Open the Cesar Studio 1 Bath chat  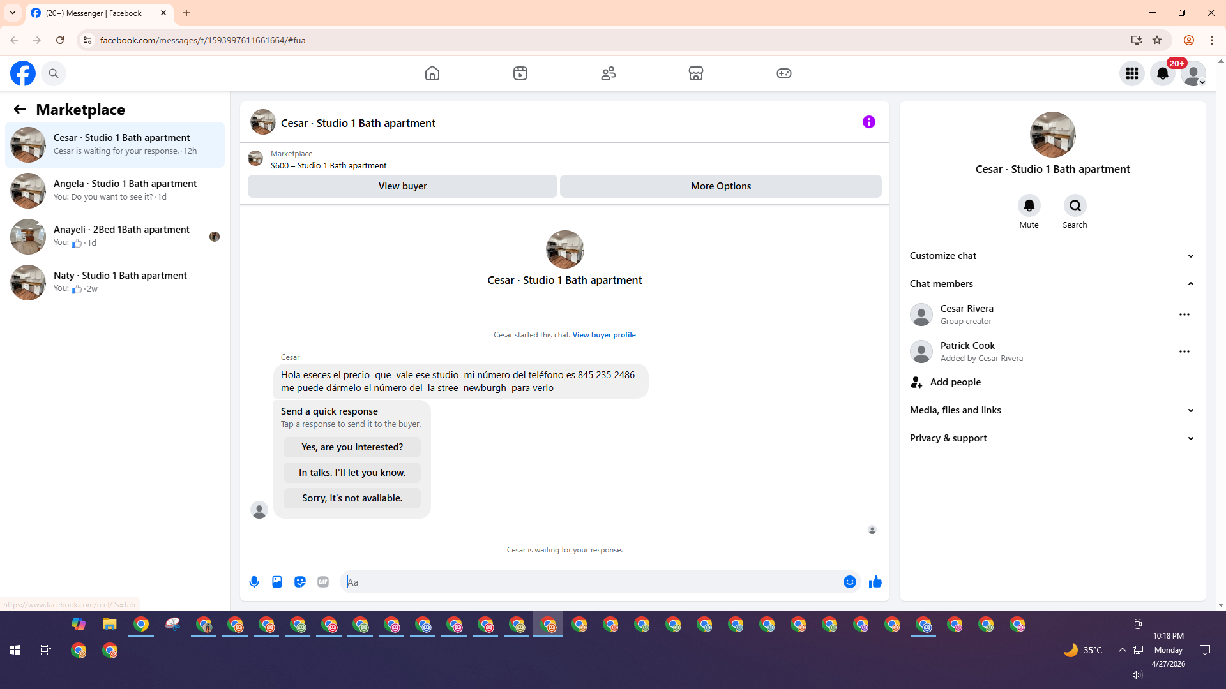pos(115,145)
